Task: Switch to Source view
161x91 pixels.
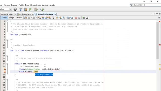Action: click(4, 18)
